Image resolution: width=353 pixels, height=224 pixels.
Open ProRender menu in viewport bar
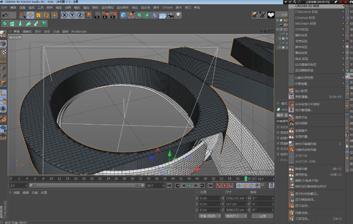pyautogui.click(x=79, y=31)
